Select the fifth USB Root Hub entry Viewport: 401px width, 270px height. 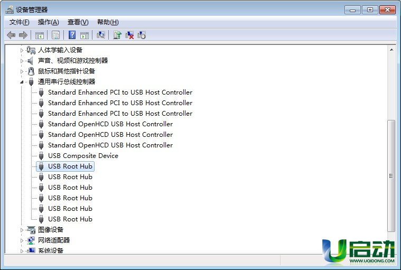coord(70,209)
